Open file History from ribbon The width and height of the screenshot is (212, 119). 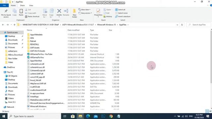click(x=108, y=17)
